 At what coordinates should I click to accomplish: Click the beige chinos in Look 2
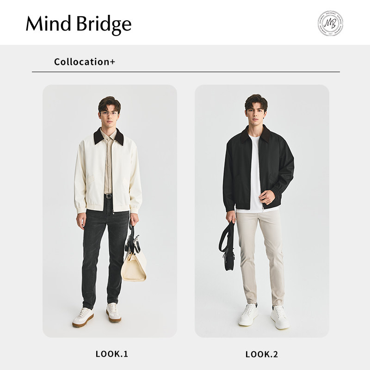coord(260,257)
